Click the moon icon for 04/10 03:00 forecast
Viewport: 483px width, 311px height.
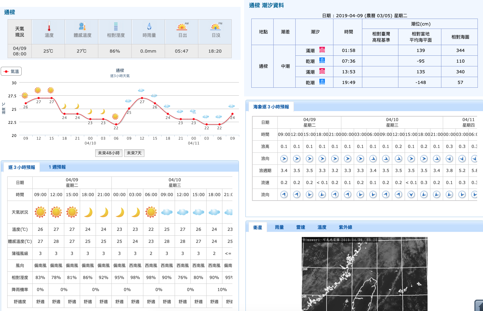pyautogui.click(x=136, y=212)
